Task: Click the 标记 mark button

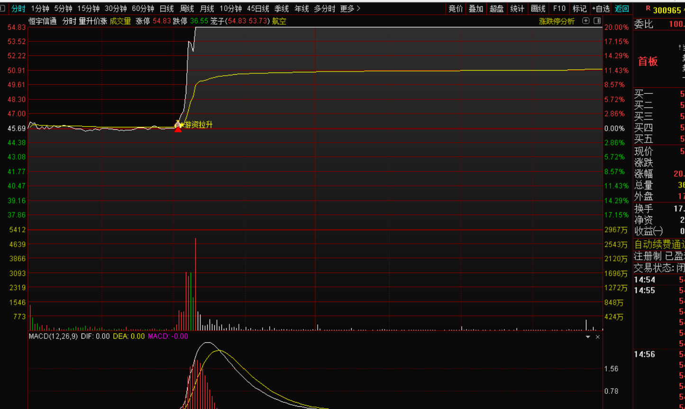Action: pyautogui.click(x=579, y=9)
